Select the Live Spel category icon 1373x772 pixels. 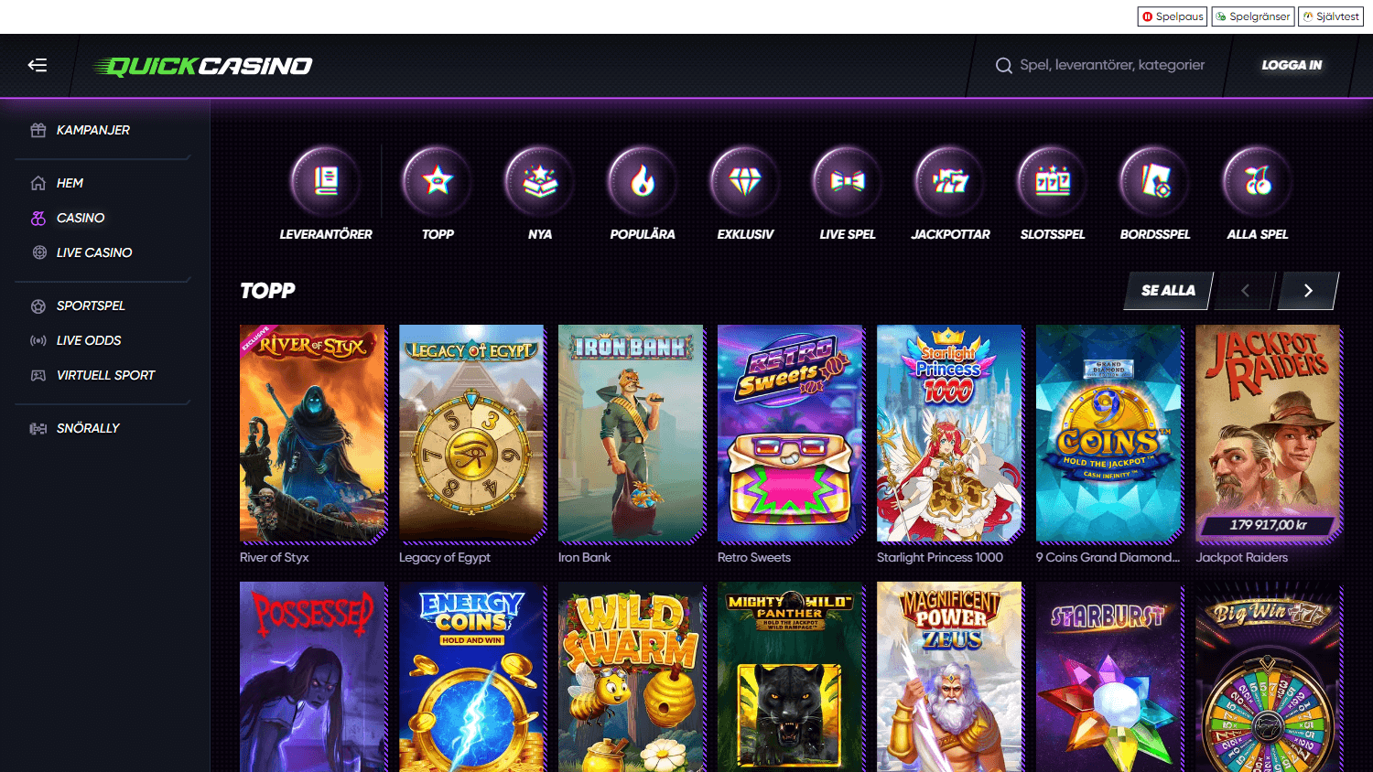pos(848,181)
